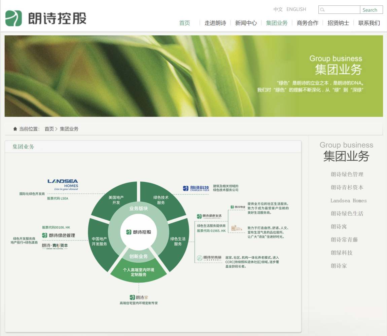Image resolution: width=387 pixels, height=336 pixels.
Task: Click 首页 in the breadcrumb
Action: [x=49, y=129]
